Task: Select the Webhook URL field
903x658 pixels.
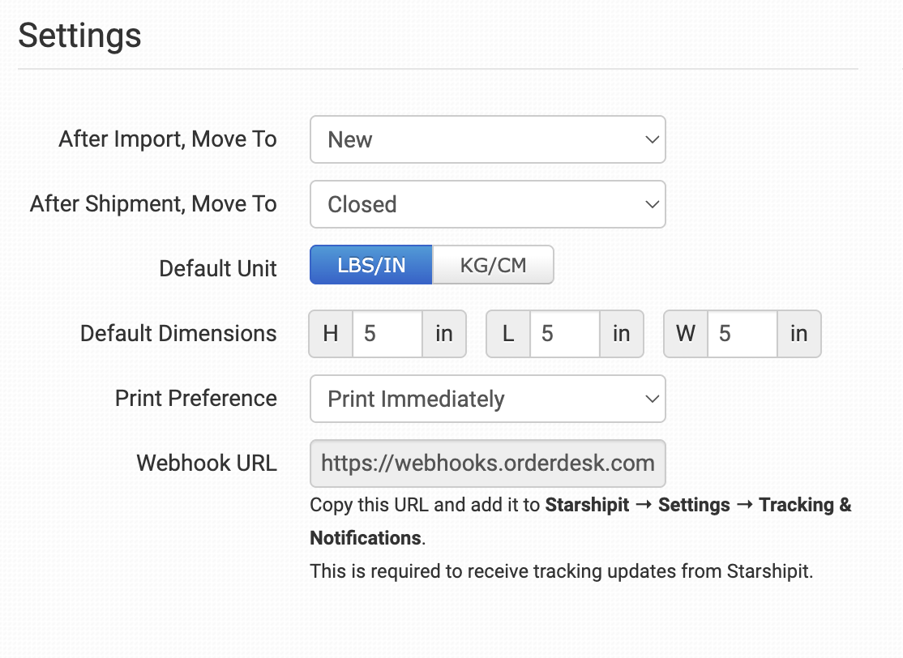Action: pyautogui.click(x=487, y=464)
